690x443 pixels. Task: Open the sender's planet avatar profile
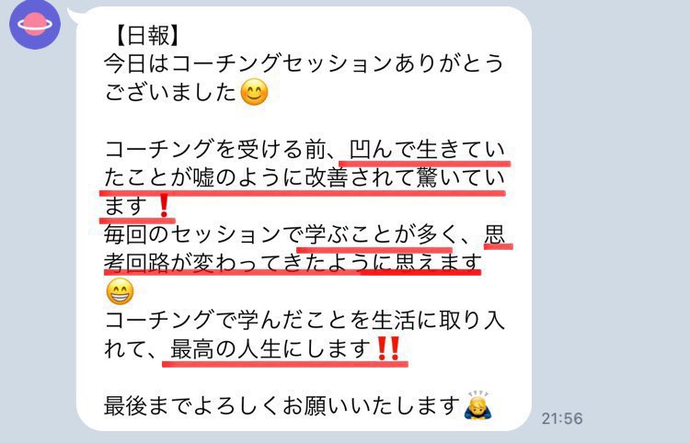click(x=35, y=24)
